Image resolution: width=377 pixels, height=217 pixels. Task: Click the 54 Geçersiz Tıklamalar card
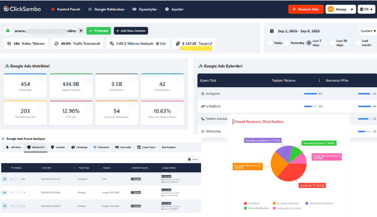pos(117,113)
